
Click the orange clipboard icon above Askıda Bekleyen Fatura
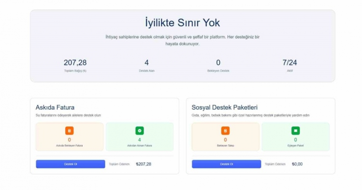pos(69,131)
